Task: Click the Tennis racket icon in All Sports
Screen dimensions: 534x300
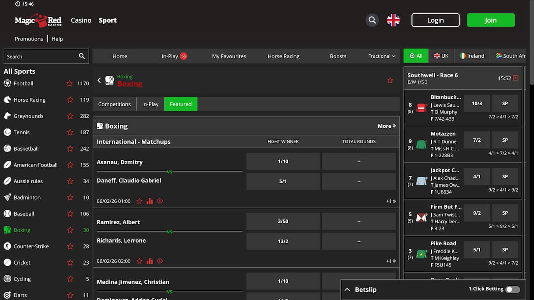Action: [x=8, y=132]
